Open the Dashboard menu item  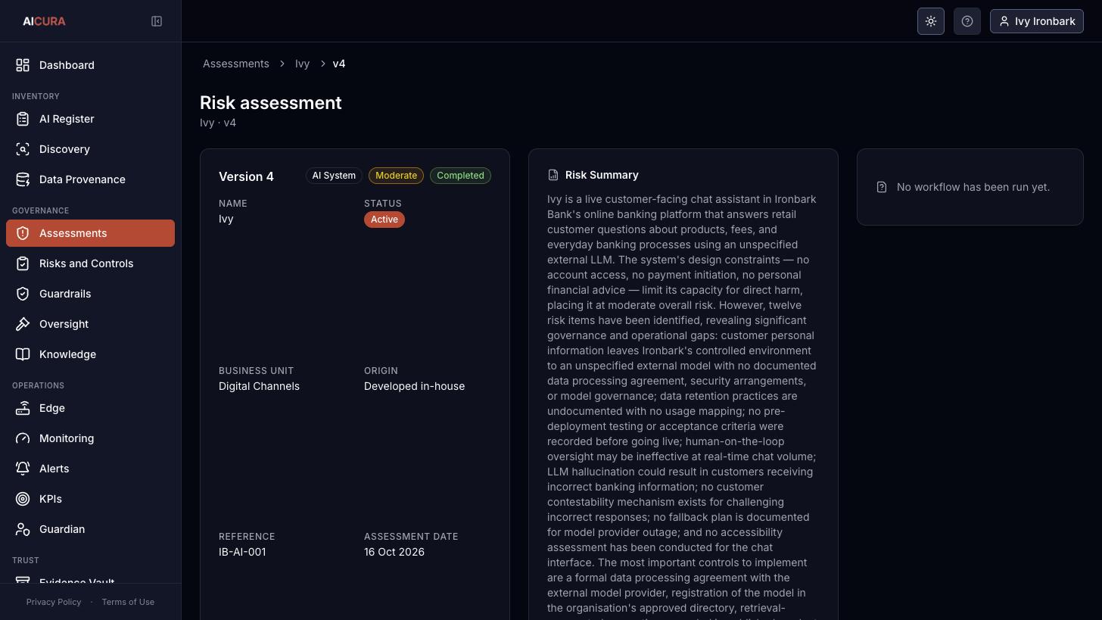pyautogui.click(x=90, y=65)
